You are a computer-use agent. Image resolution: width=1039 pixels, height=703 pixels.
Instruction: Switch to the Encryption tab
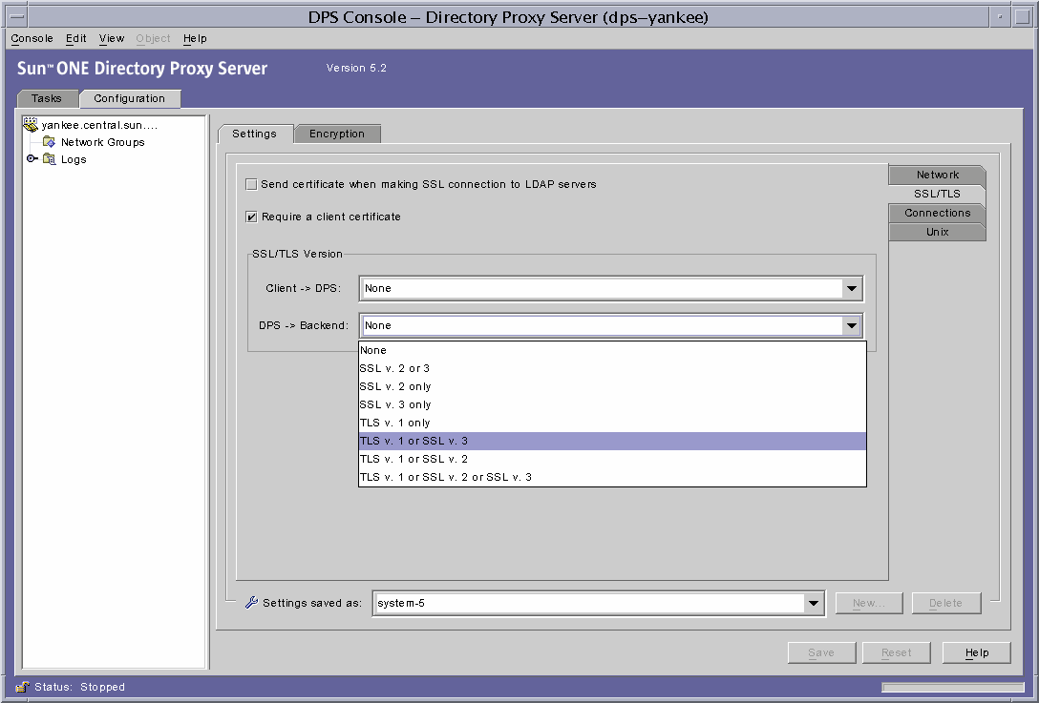[337, 134]
